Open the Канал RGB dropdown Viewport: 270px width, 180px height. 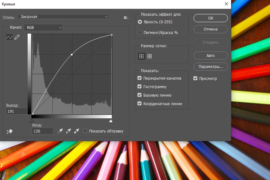(x=43, y=28)
